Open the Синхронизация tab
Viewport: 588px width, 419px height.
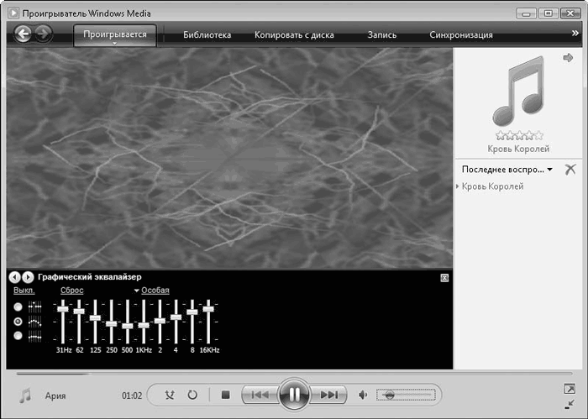(460, 35)
